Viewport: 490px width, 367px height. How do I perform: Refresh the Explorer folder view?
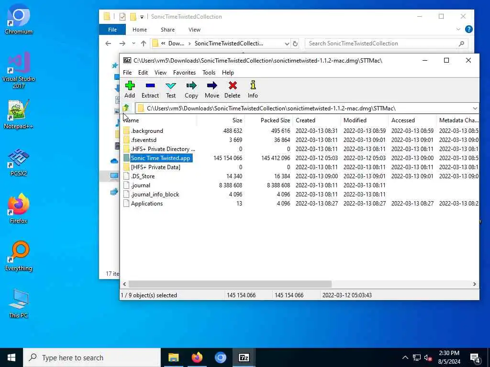pyautogui.click(x=295, y=43)
